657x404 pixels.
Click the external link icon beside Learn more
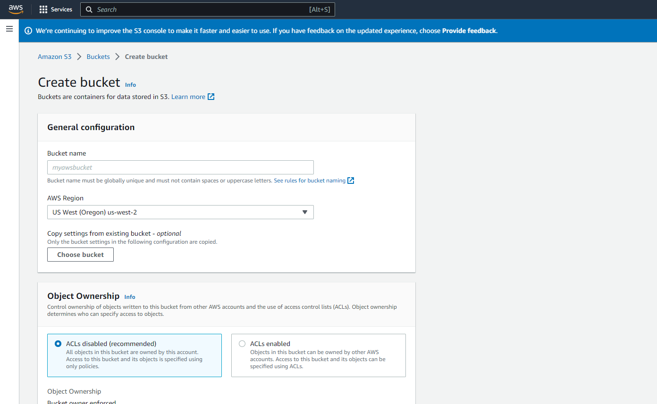pyautogui.click(x=211, y=97)
